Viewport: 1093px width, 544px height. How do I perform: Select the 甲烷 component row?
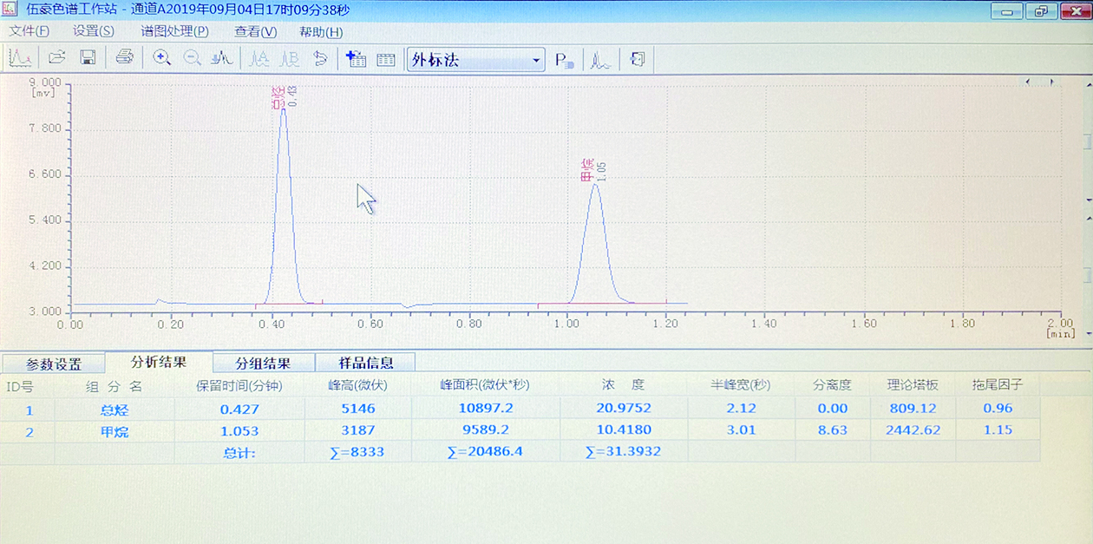[x=115, y=431]
